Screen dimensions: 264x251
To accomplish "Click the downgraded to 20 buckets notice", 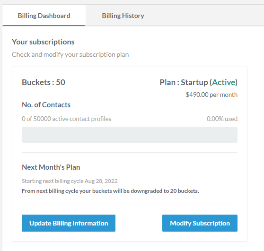I will tap(110, 191).
